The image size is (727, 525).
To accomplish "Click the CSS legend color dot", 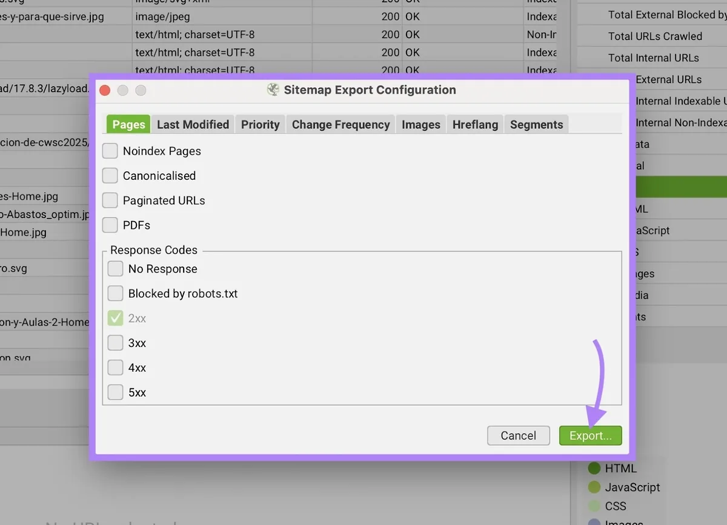I will (594, 506).
